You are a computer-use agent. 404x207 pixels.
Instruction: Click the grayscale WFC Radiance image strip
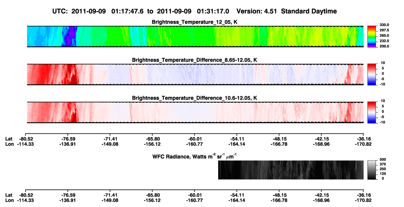tap(291, 170)
